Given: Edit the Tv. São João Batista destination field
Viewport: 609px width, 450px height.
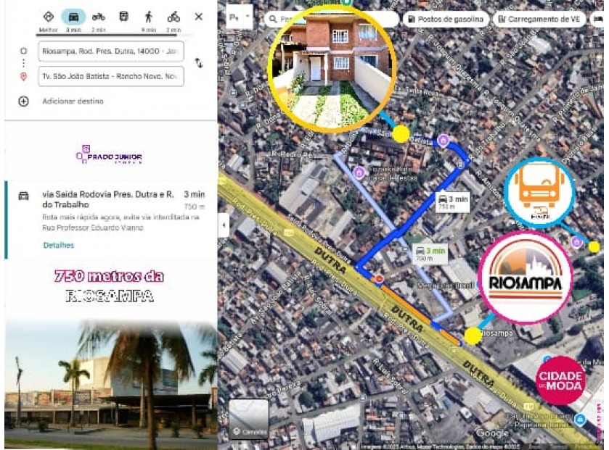Looking at the screenshot, I should click(x=111, y=76).
